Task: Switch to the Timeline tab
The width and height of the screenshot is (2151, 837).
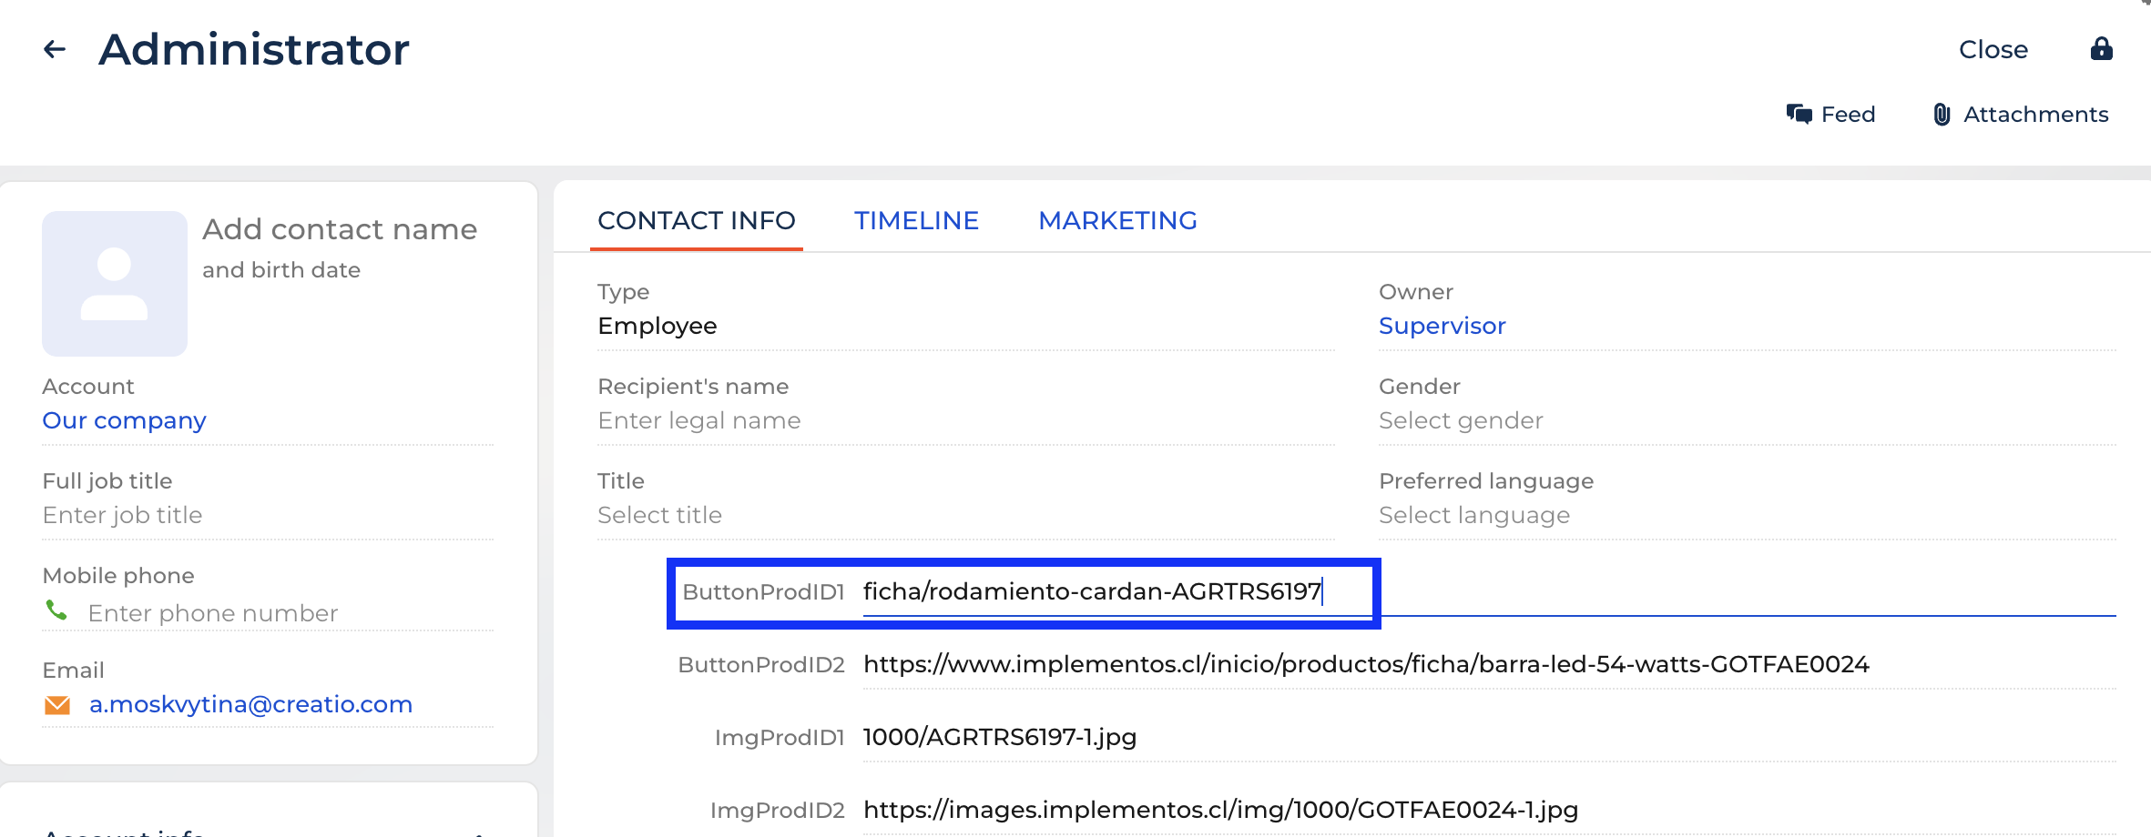Action: tap(916, 220)
